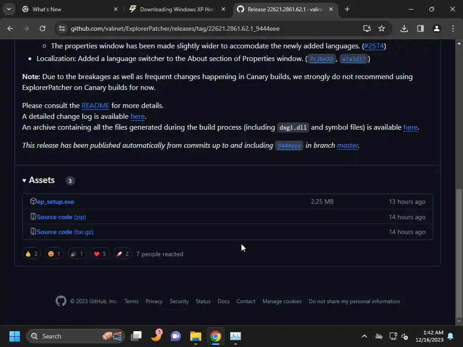Click the rocket reaction button
The image size is (463, 347).
click(x=123, y=254)
